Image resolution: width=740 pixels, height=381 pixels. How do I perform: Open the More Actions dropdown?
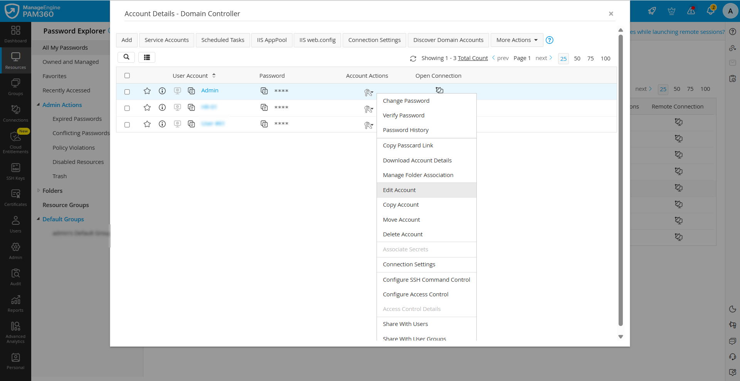tap(516, 40)
